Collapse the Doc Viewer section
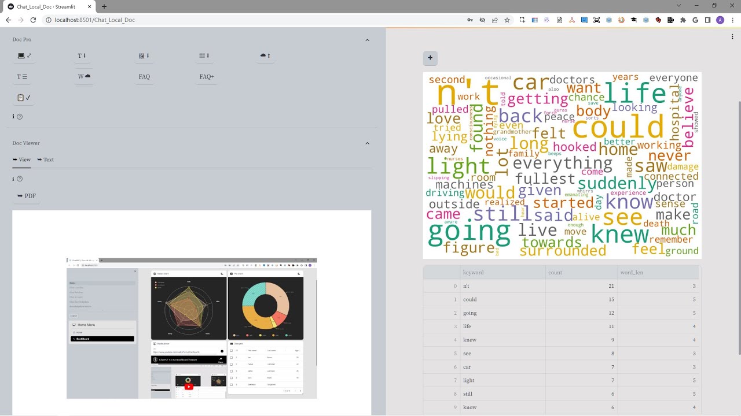The height and width of the screenshot is (416, 741). pos(367,143)
